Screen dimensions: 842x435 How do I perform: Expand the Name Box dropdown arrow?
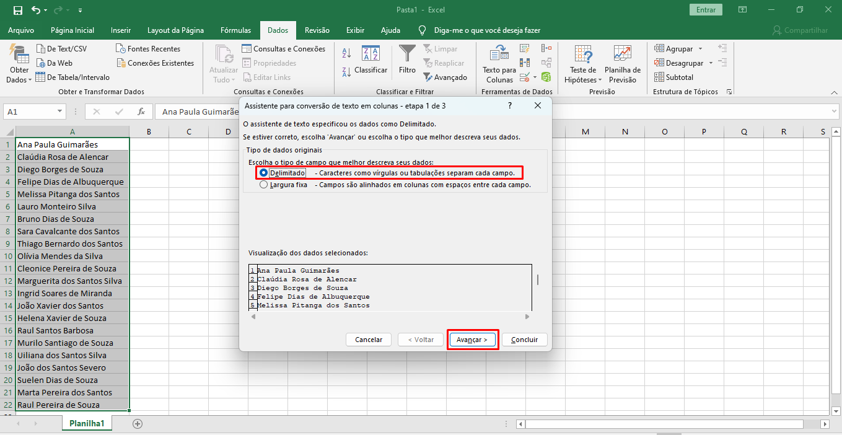[60, 112]
